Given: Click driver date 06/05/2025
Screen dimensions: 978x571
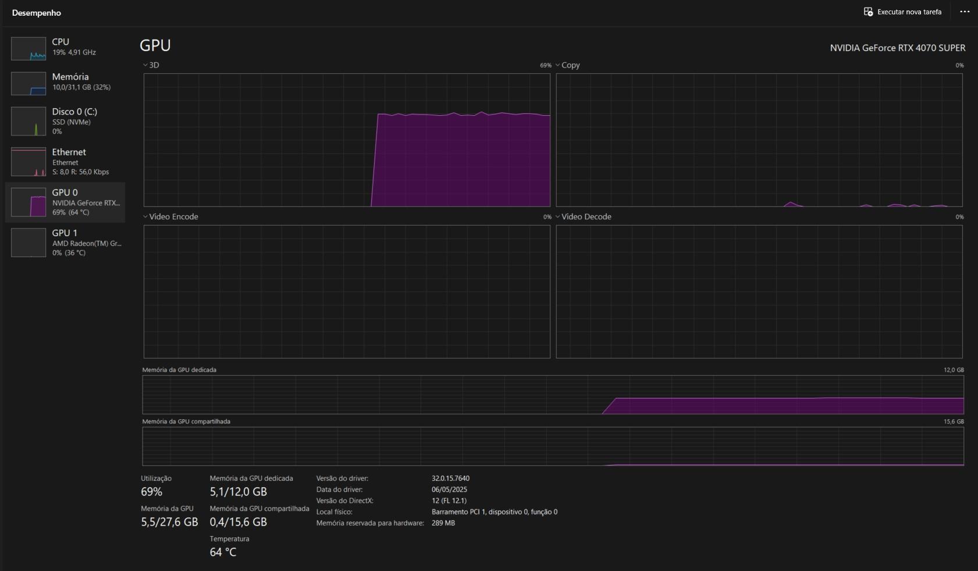Looking at the screenshot, I should pyautogui.click(x=449, y=490).
